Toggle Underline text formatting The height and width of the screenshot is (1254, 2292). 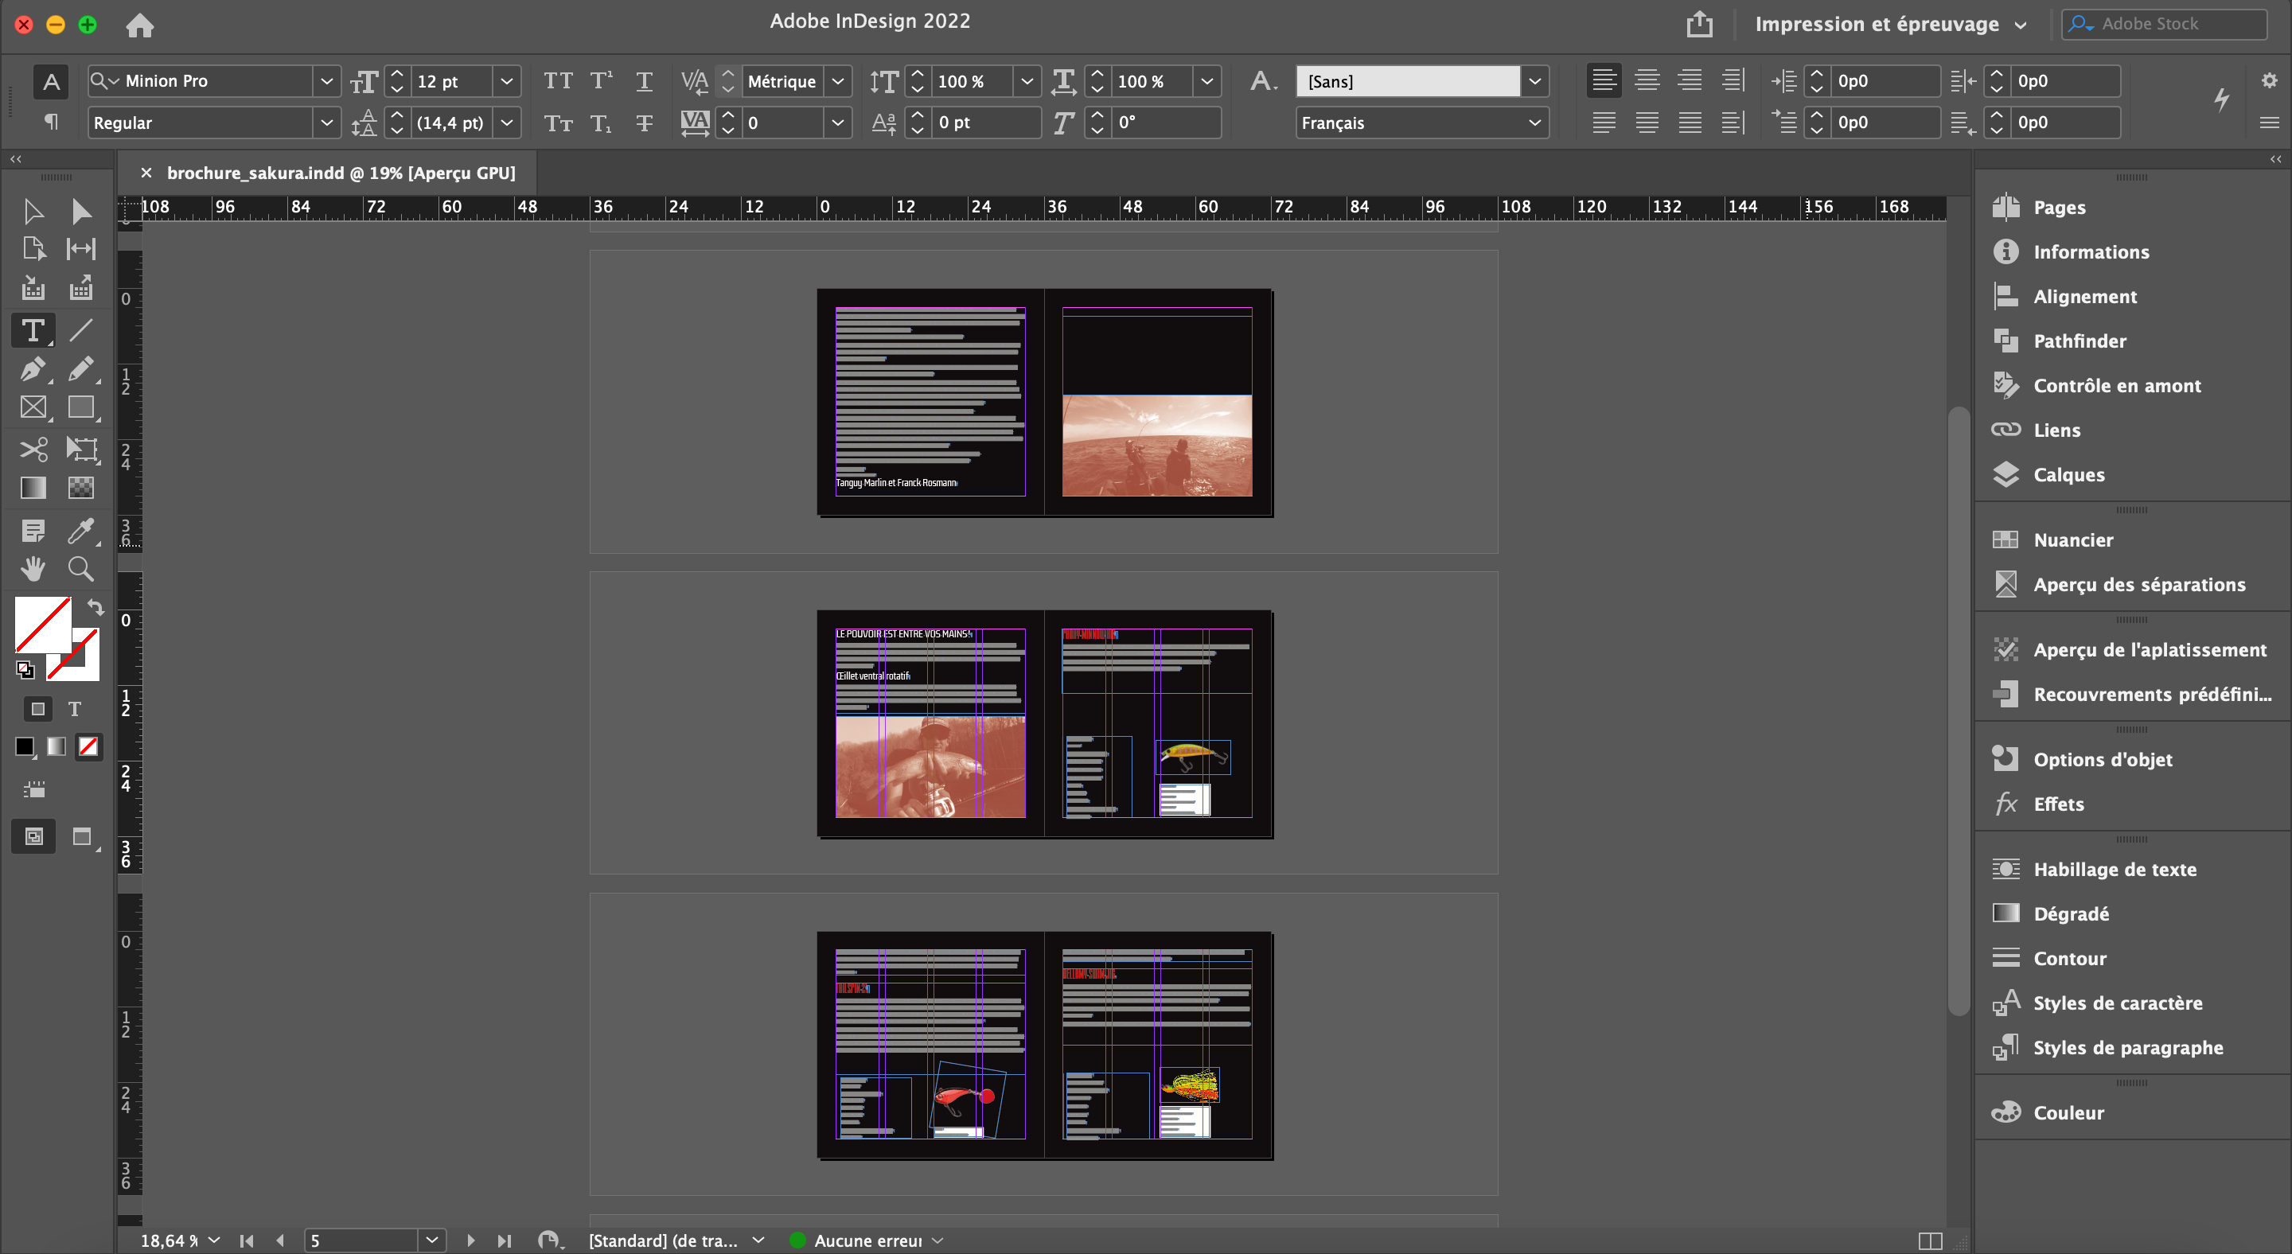point(644,81)
